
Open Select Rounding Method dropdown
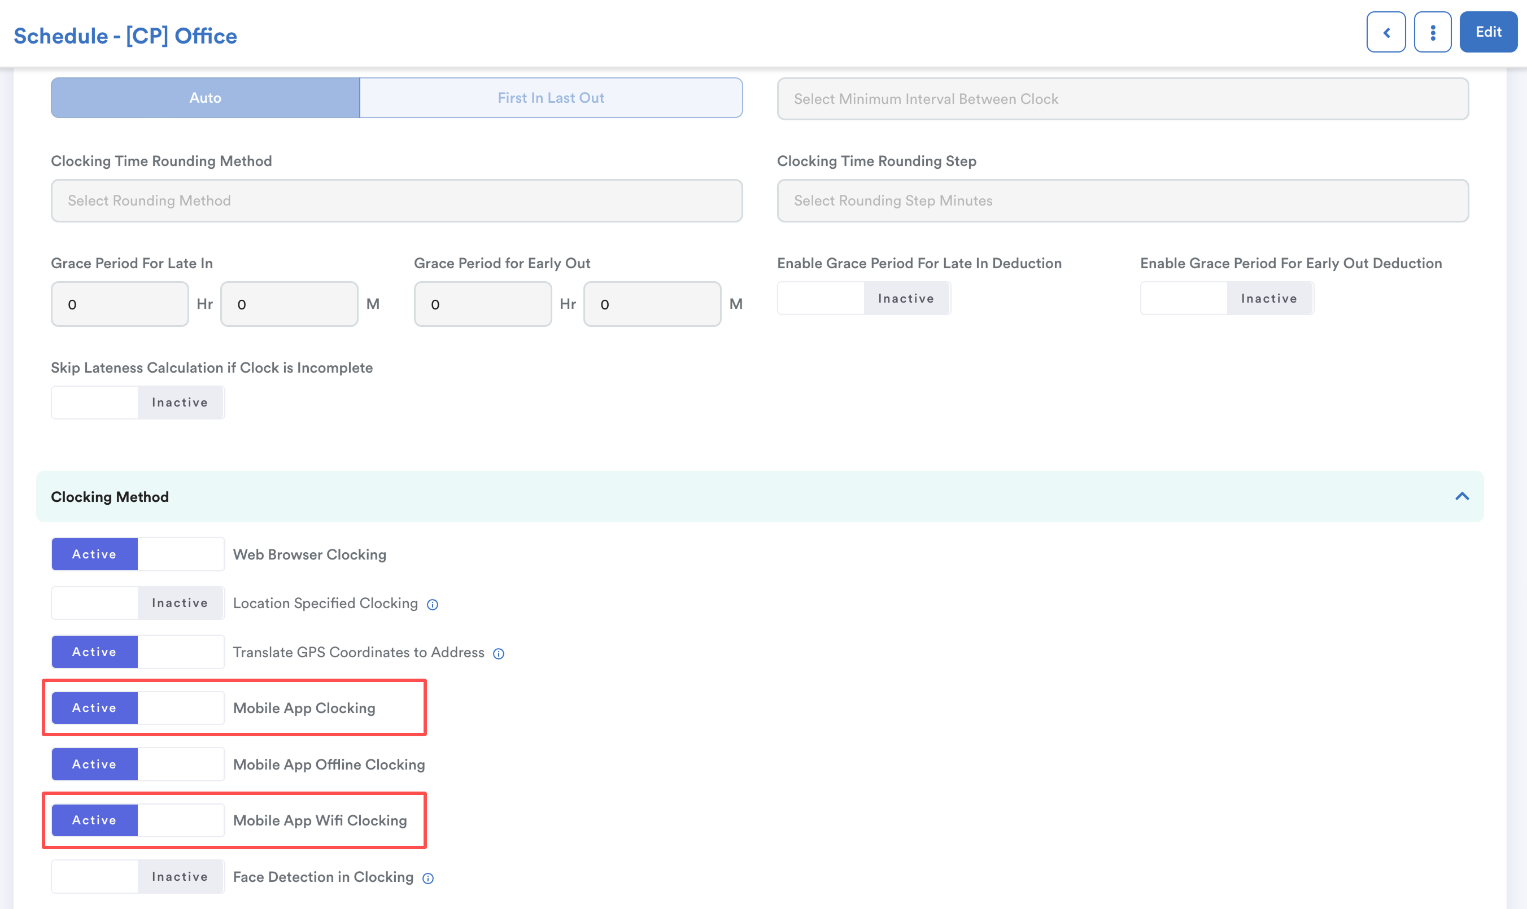tap(396, 201)
